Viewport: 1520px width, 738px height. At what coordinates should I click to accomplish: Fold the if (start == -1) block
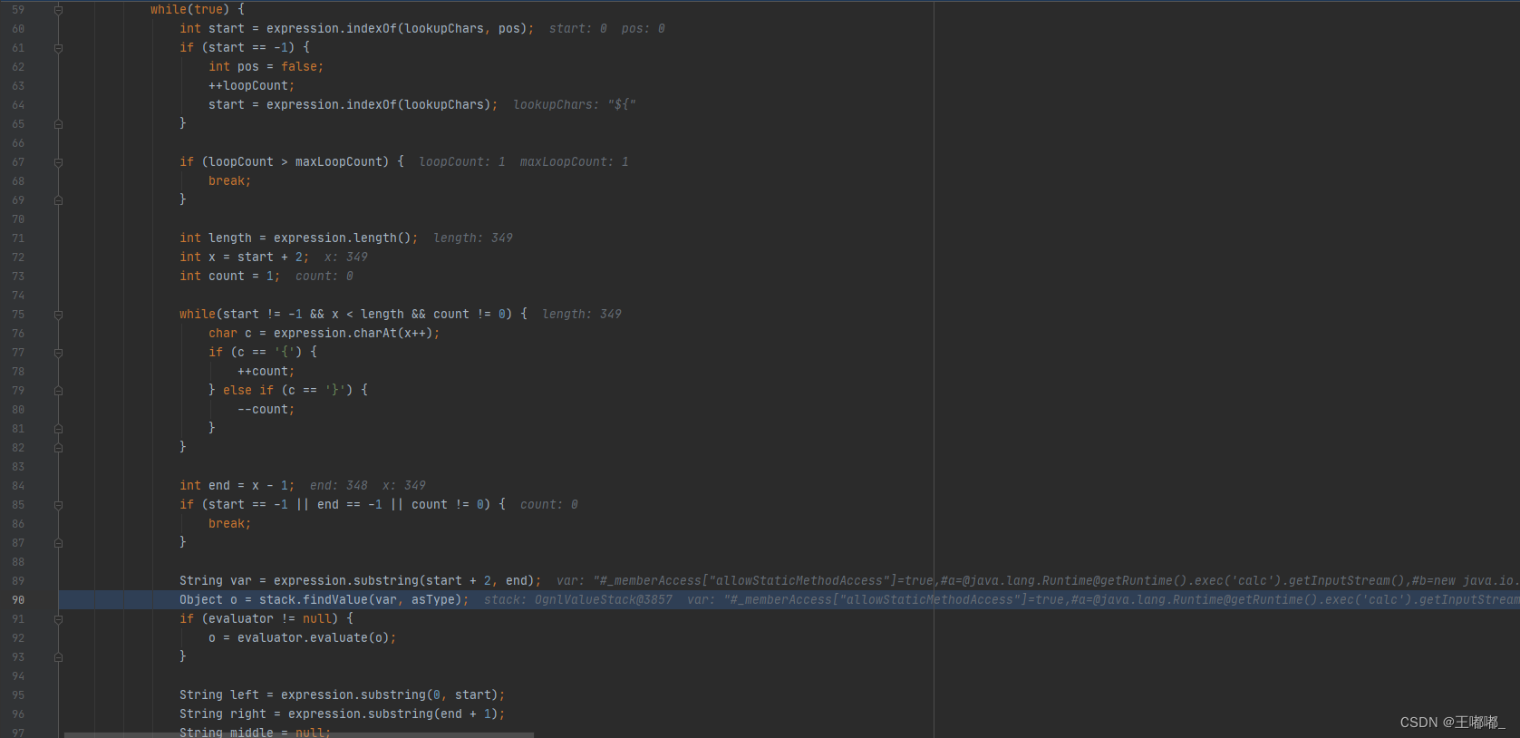58,48
